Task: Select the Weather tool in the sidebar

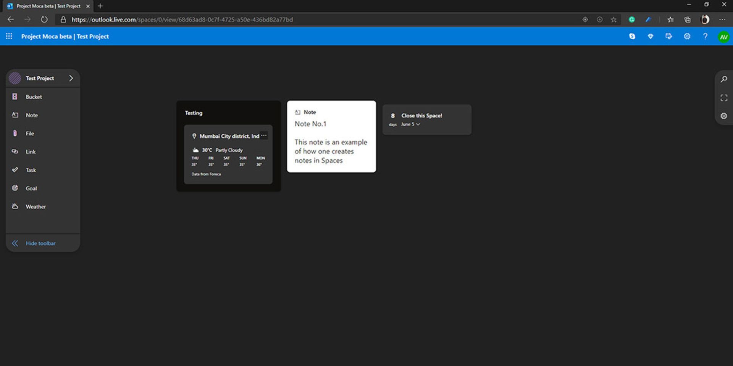Action: tap(35, 206)
